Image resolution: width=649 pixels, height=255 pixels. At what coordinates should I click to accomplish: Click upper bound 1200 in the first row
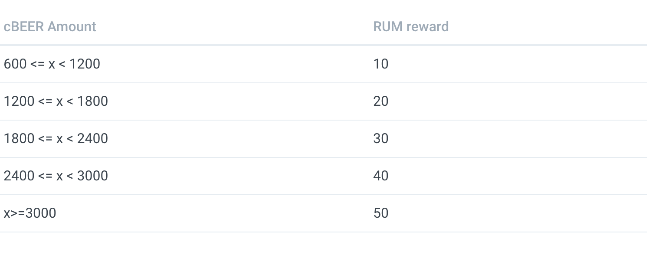coord(85,64)
